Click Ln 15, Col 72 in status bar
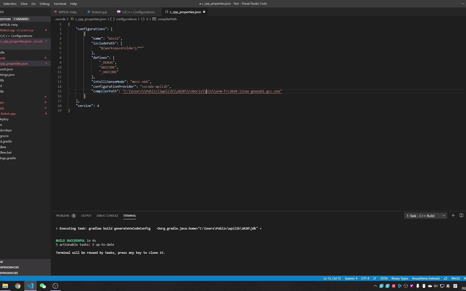The width and height of the screenshot is (466, 291). [x=332, y=278]
